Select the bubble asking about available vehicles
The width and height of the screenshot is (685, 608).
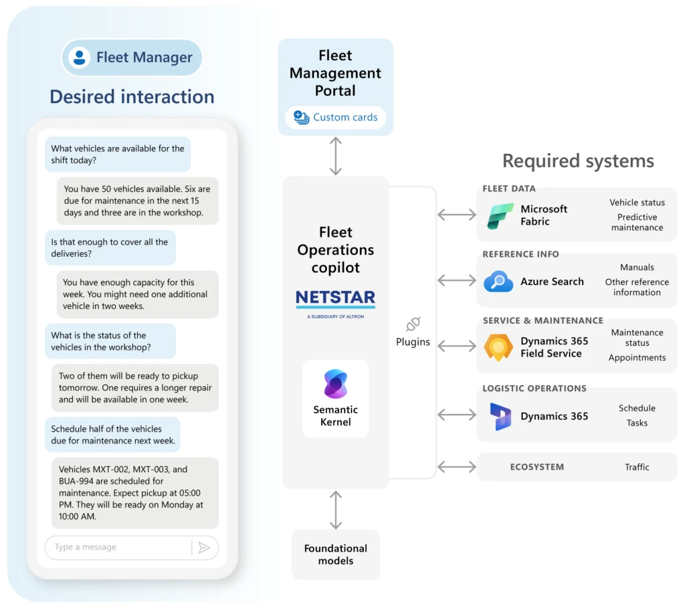coord(118,154)
